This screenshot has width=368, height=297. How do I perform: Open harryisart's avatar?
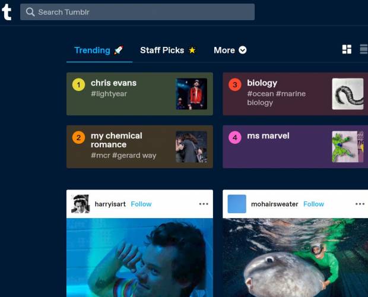pos(81,204)
